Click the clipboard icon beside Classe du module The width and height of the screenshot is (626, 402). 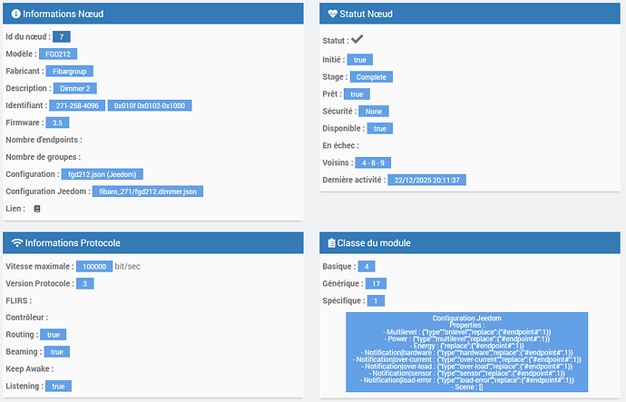click(332, 243)
